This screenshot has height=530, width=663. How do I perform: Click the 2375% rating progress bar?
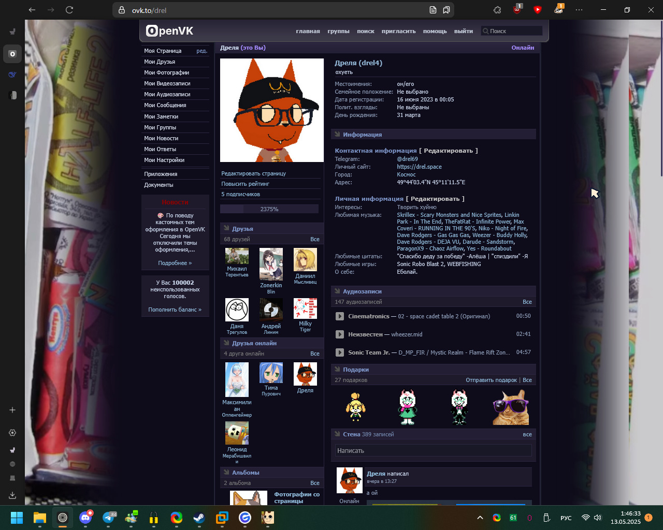coord(269,209)
